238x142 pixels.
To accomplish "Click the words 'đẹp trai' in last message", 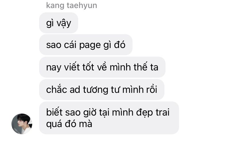I will click(153, 113).
